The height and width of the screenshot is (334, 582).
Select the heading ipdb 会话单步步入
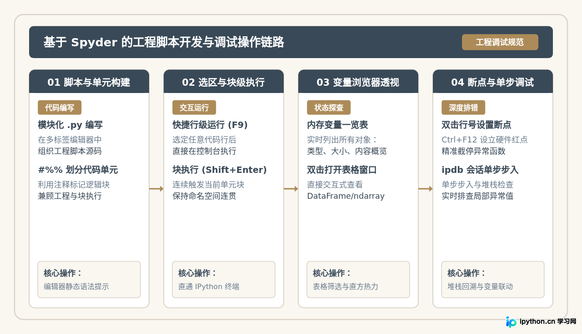[480, 170]
